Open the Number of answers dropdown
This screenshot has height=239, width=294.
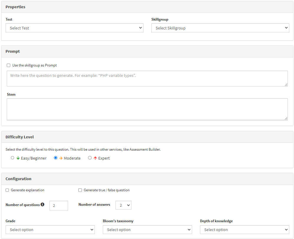[123, 205]
